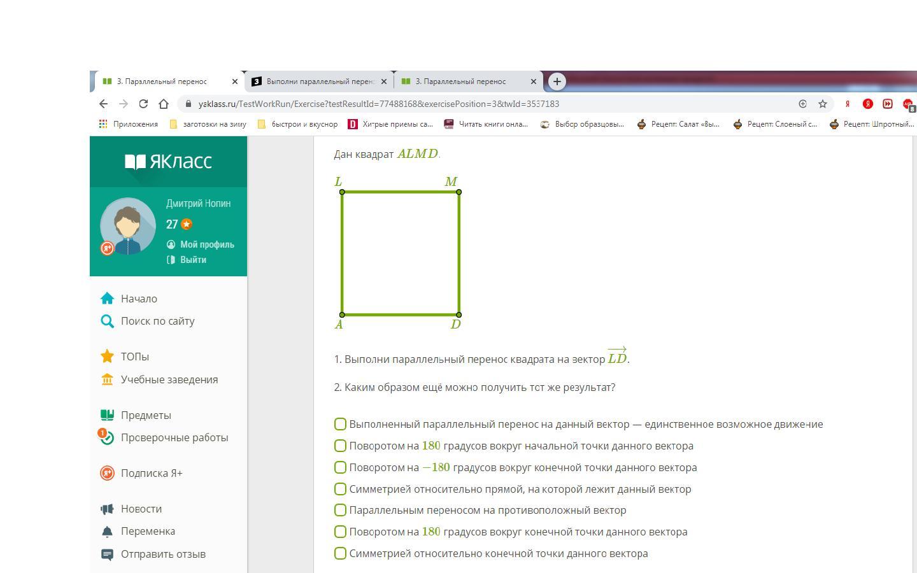Check 'Параллельным переносом на противоположный вектор'

point(340,510)
